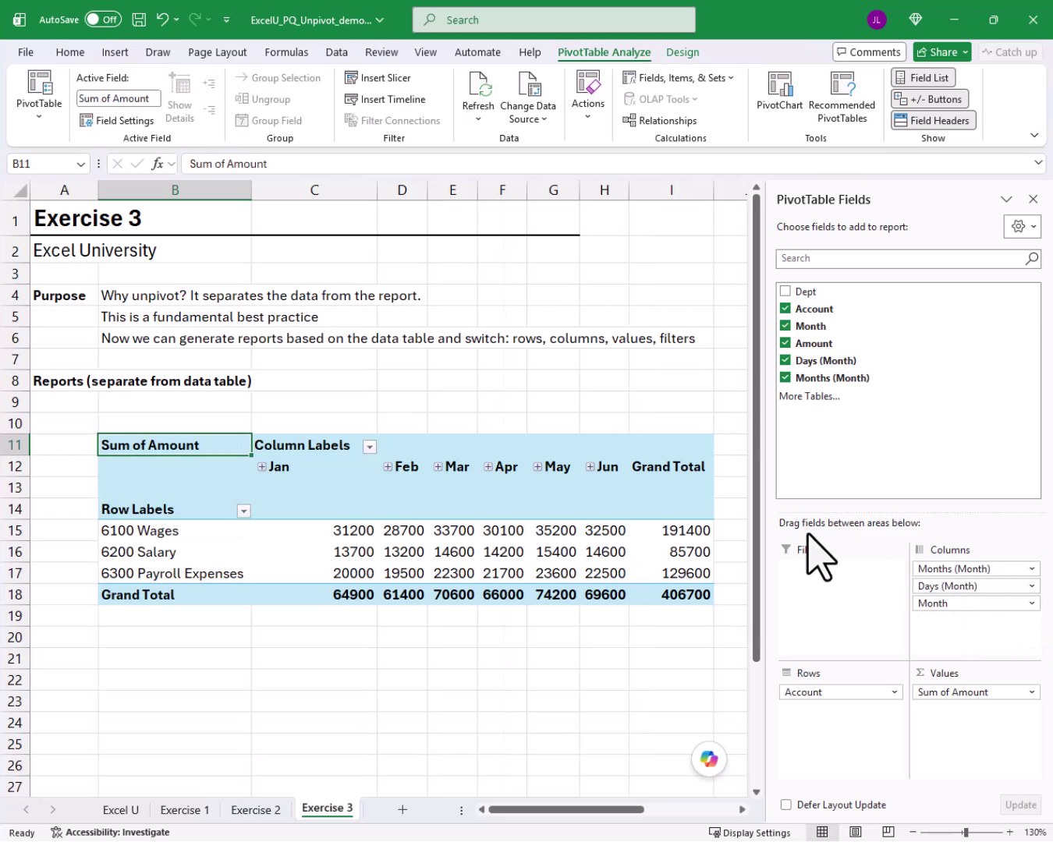Open the Comments button
This screenshot has height=842, width=1053.
[x=869, y=52]
